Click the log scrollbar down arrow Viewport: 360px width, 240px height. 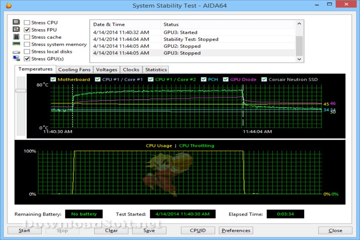[299, 59]
